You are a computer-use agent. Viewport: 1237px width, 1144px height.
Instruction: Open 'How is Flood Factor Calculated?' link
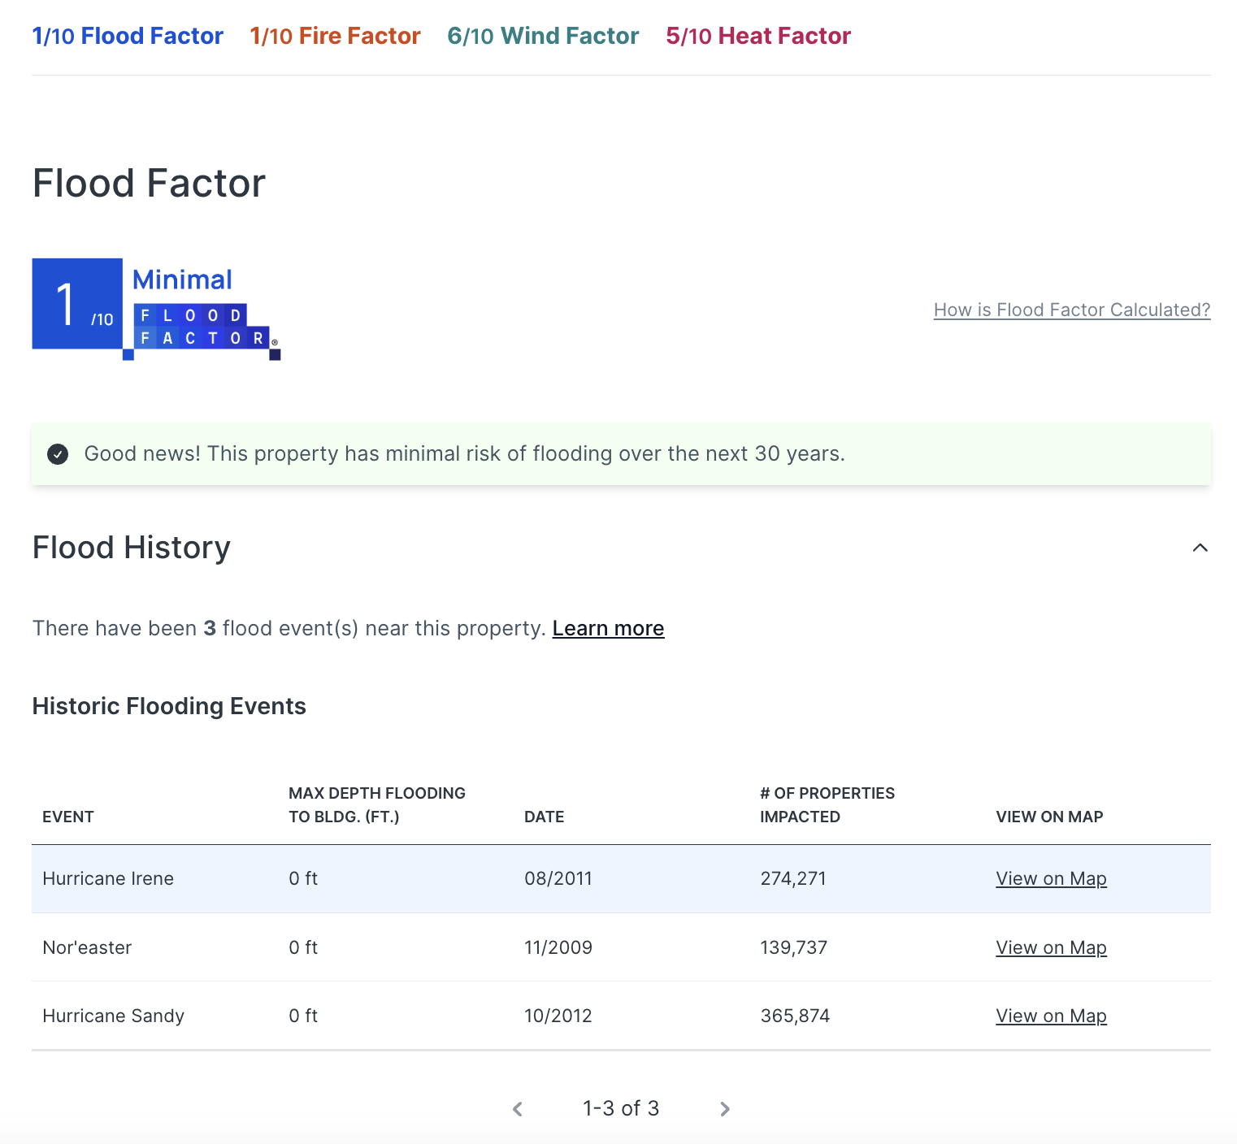(1071, 310)
